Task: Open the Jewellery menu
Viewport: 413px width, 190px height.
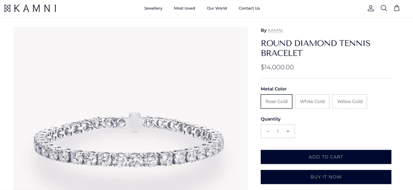Action: (x=153, y=8)
